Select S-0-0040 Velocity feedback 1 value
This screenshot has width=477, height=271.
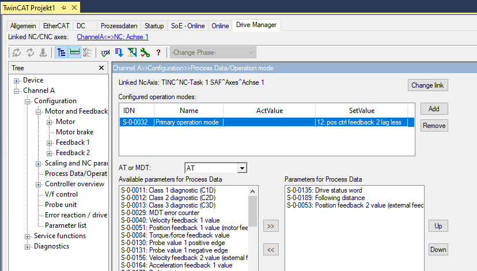(171, 220)
